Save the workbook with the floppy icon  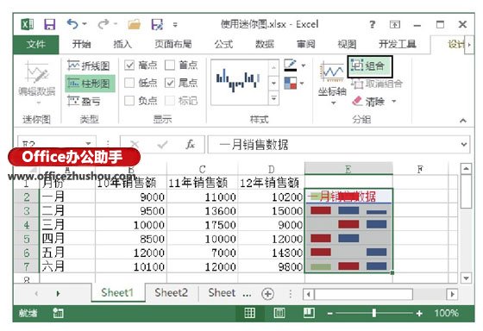pyautogui.click(x=50, y=24)
